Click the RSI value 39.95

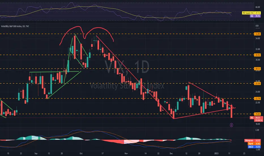[x=257, y=16]
